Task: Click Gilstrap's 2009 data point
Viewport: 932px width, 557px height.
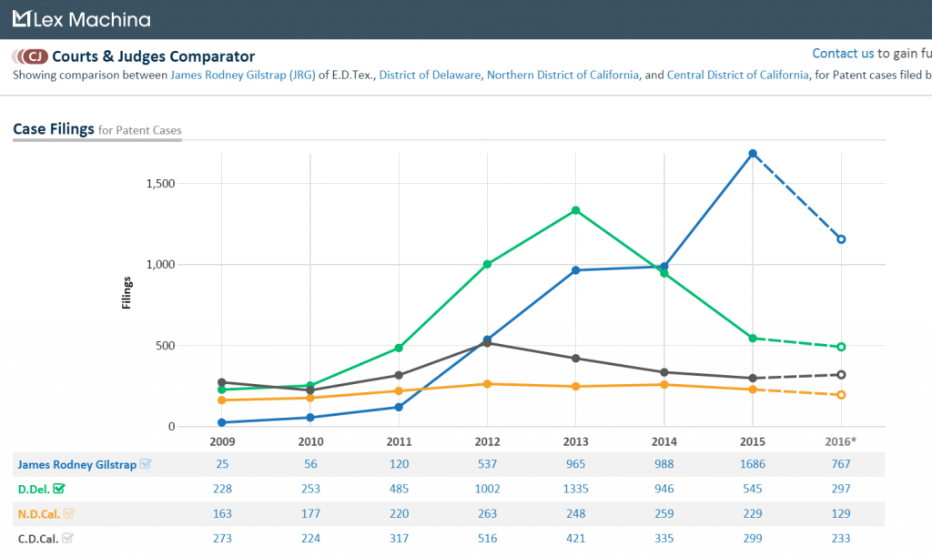Action: [222, 422]
